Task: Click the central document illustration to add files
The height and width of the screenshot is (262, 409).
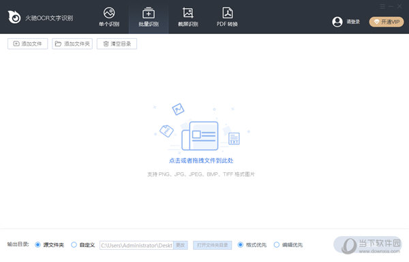Action: 200,135
